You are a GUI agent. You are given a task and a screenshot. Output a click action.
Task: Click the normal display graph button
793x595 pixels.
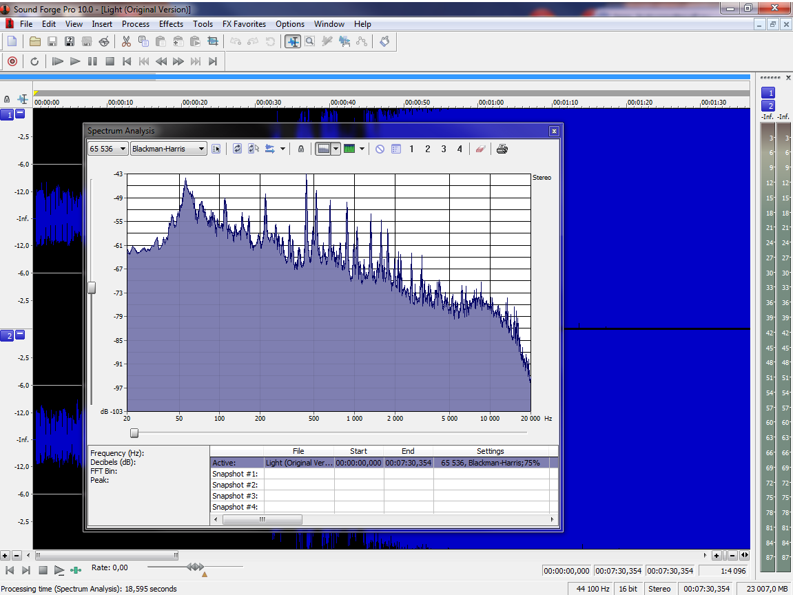point(323,149)
